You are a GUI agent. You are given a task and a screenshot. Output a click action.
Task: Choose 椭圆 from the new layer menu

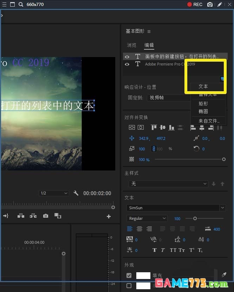pyautogui.click(x=203, y=111)
